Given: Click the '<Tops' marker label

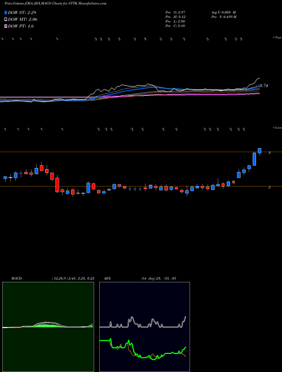Looking at the screenshot, I should pyautogui.click(x=277, y=38).
